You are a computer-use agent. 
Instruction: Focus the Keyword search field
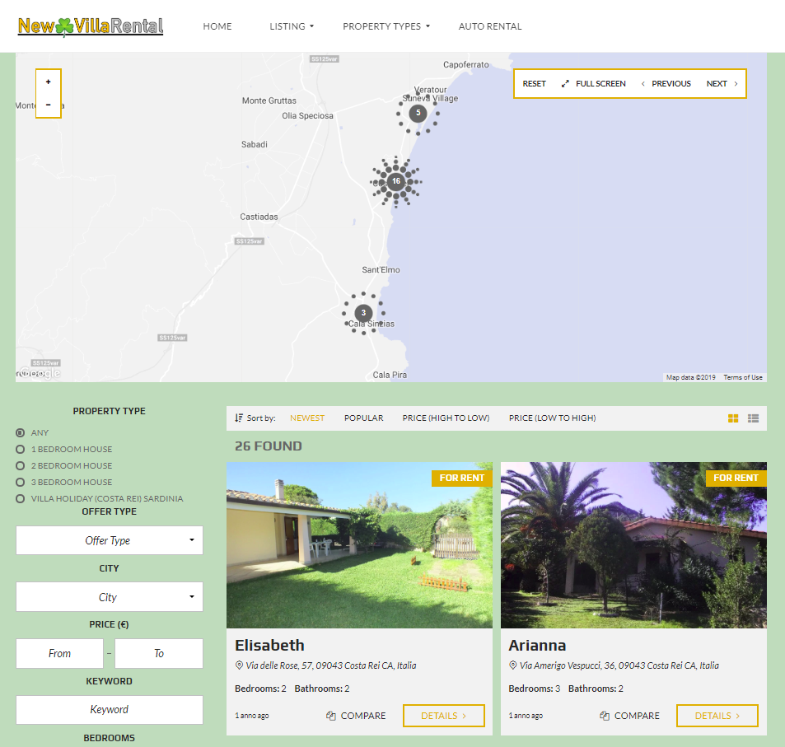(109, 709)
